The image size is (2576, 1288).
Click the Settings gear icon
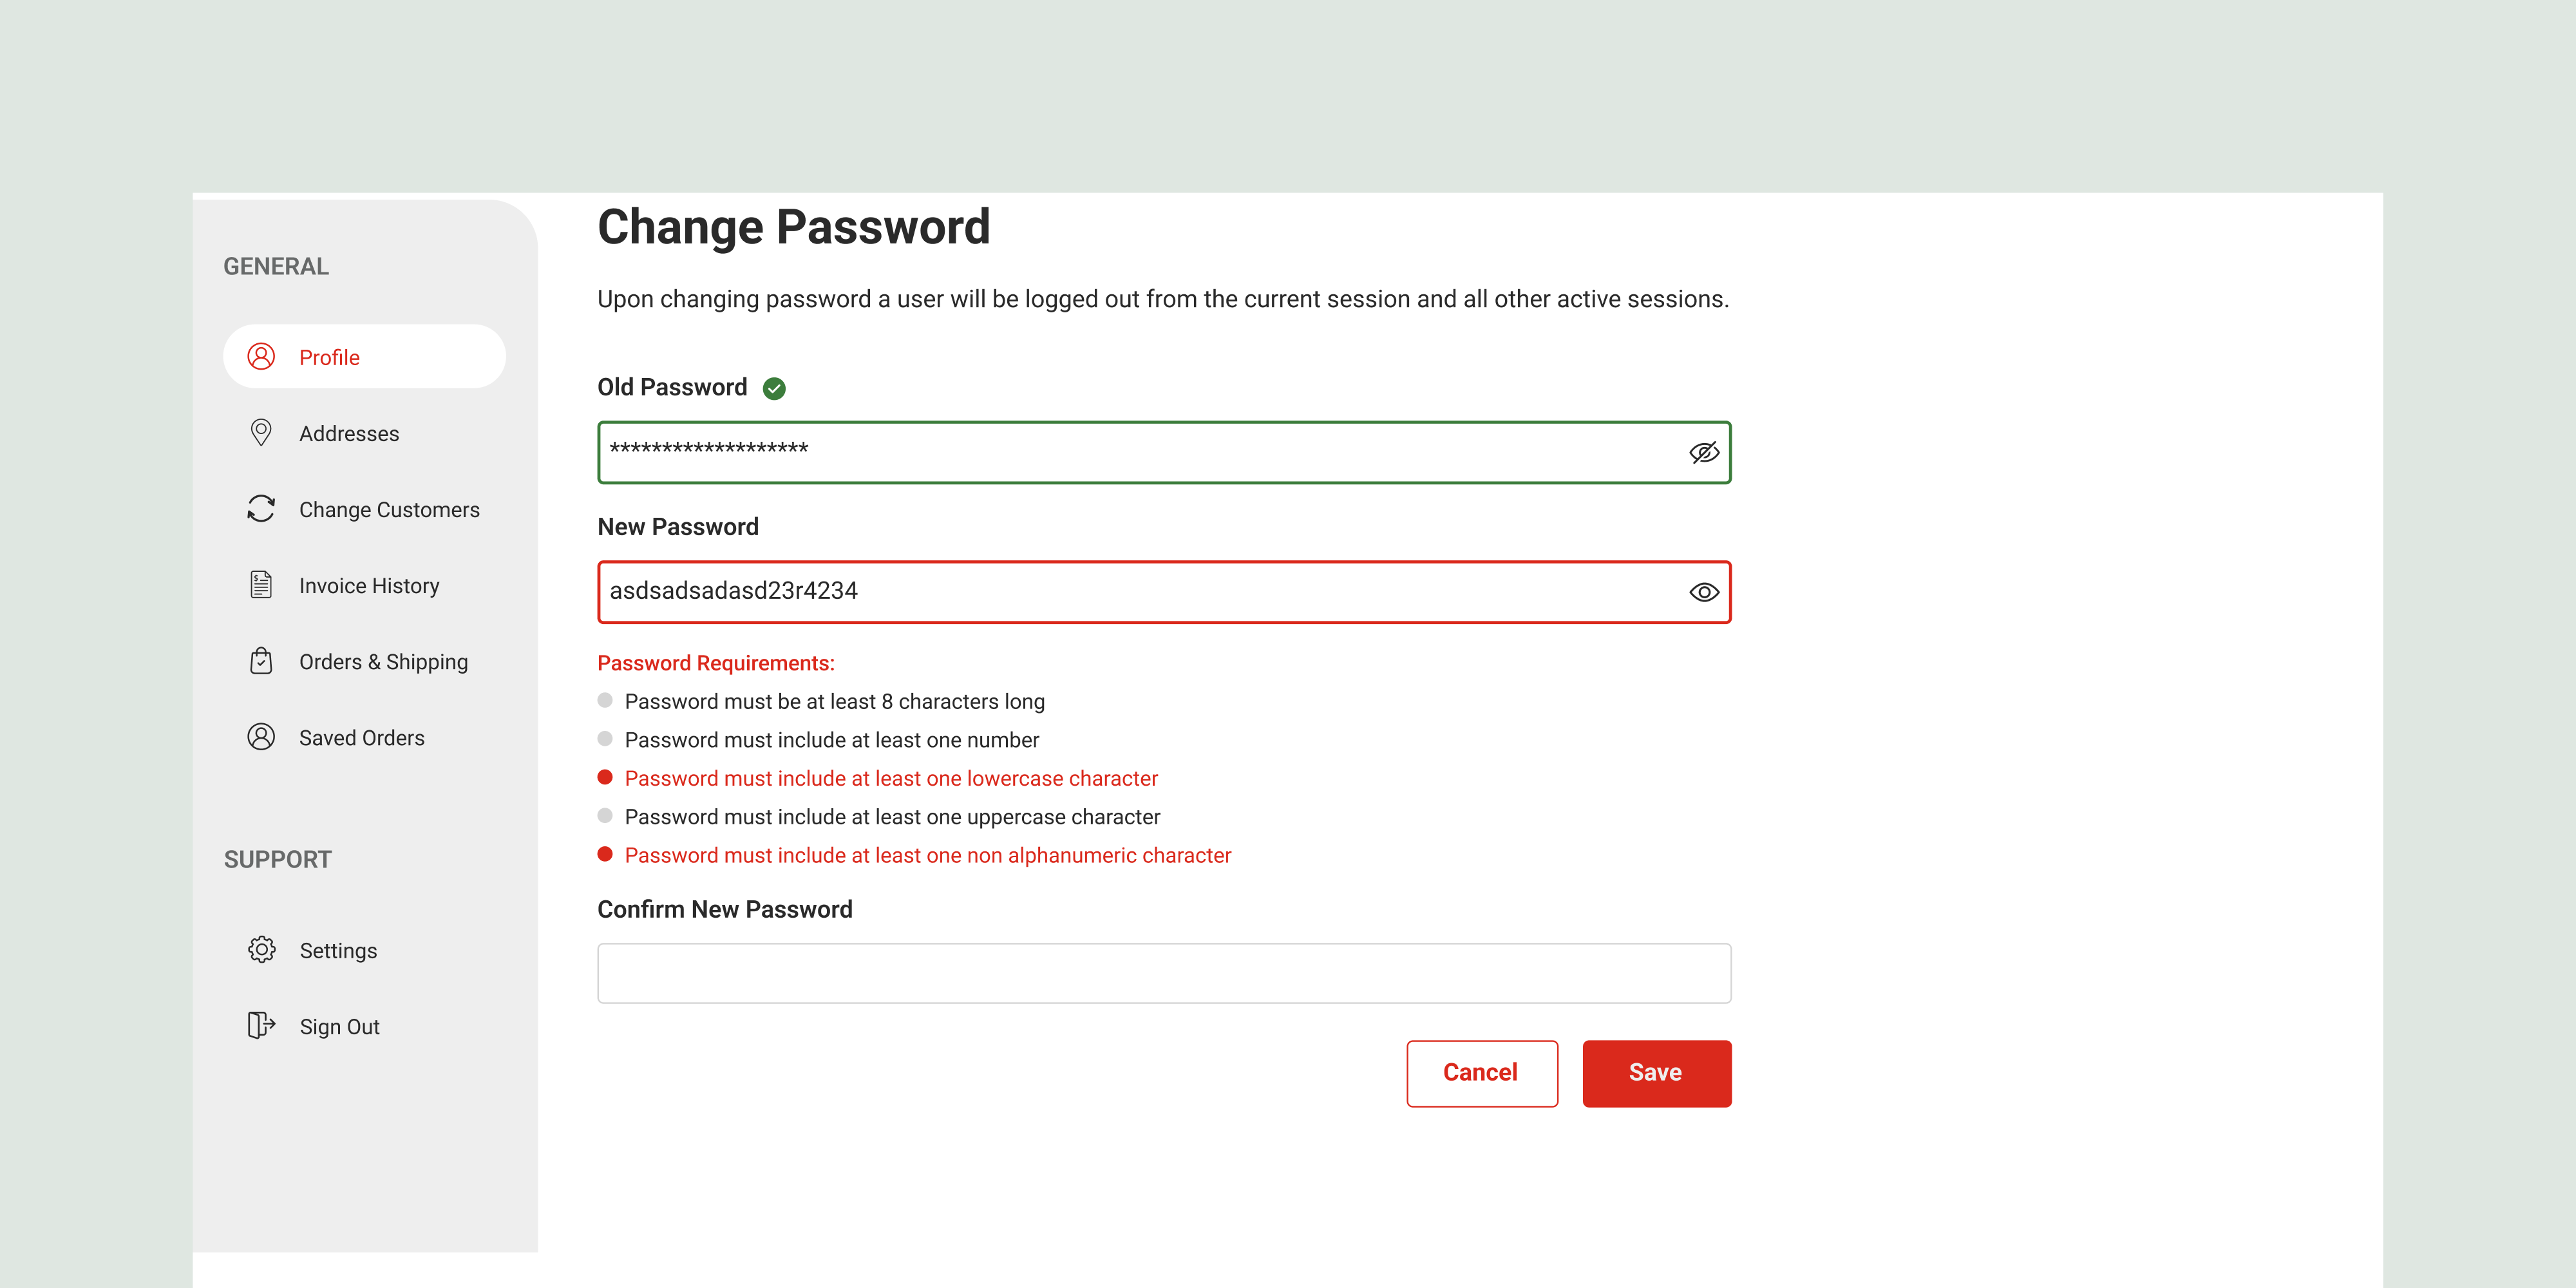(261, 950)
